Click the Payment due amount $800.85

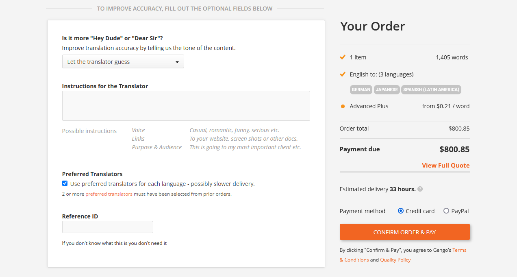[x=454, y=149]
